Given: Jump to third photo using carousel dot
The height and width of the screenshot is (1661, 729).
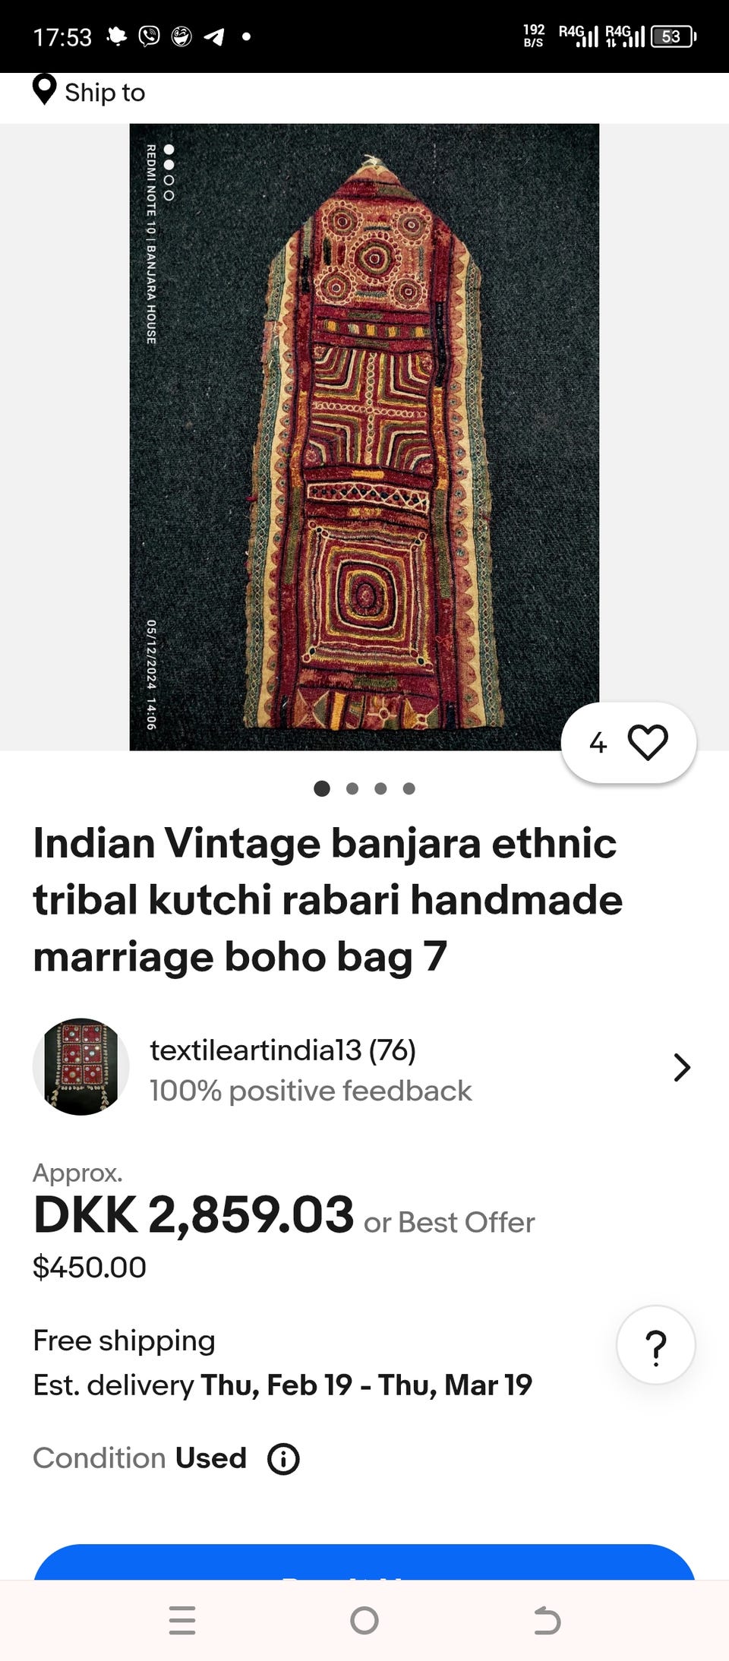Looking at the screenshot, I should coord(380,788).
